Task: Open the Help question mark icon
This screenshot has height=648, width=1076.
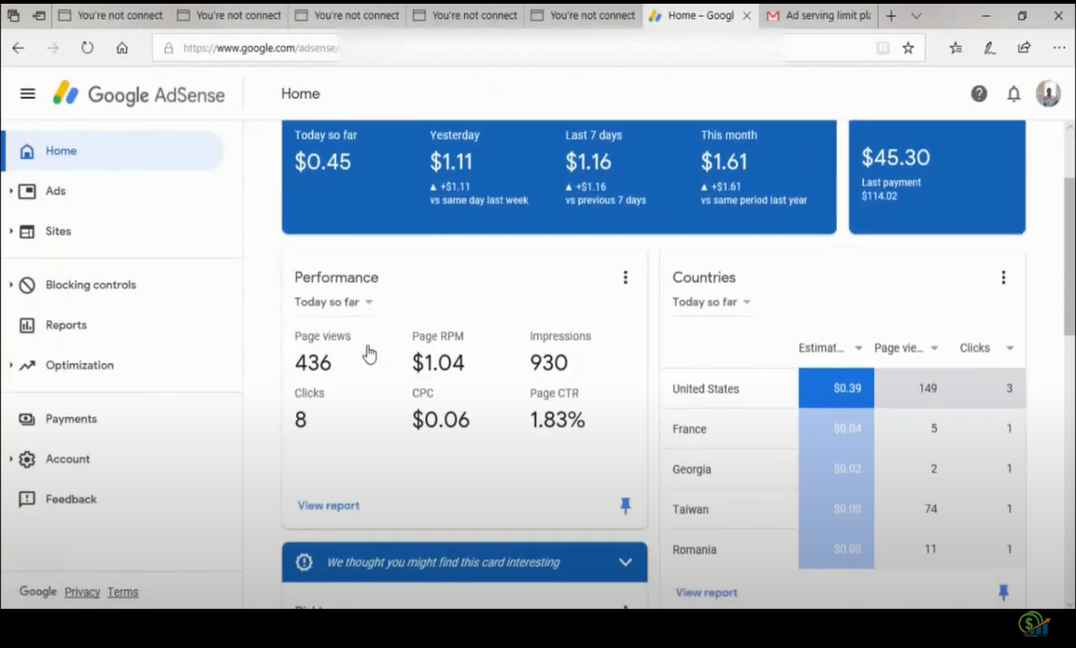Action: tap(979, 93)
